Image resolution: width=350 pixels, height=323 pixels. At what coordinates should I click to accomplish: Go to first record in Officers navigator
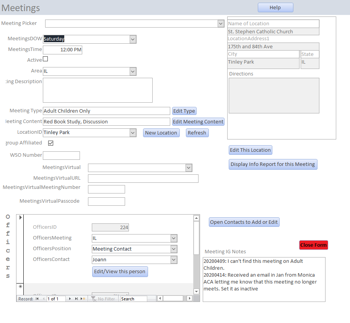pyautogui.click(x=37, y=299)
